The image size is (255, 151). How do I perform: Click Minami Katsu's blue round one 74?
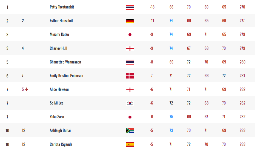(x=171, y=34)
